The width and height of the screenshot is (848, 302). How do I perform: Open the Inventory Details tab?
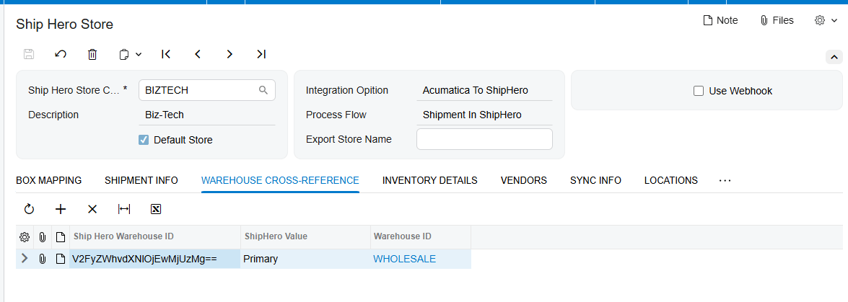(430, 180)
